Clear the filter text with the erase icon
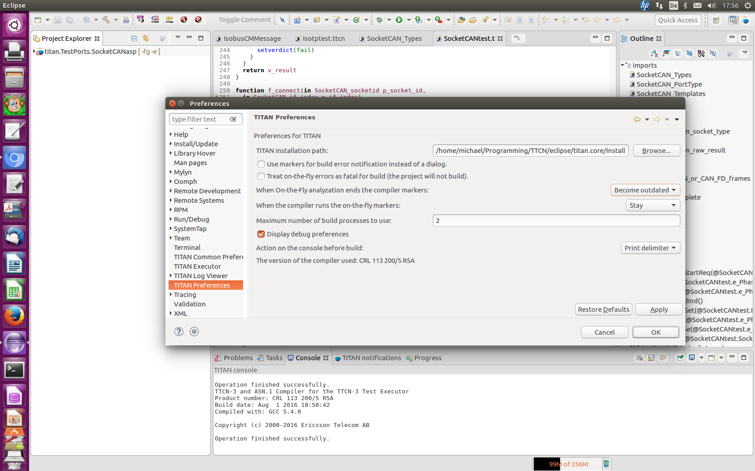 (233, 119)
